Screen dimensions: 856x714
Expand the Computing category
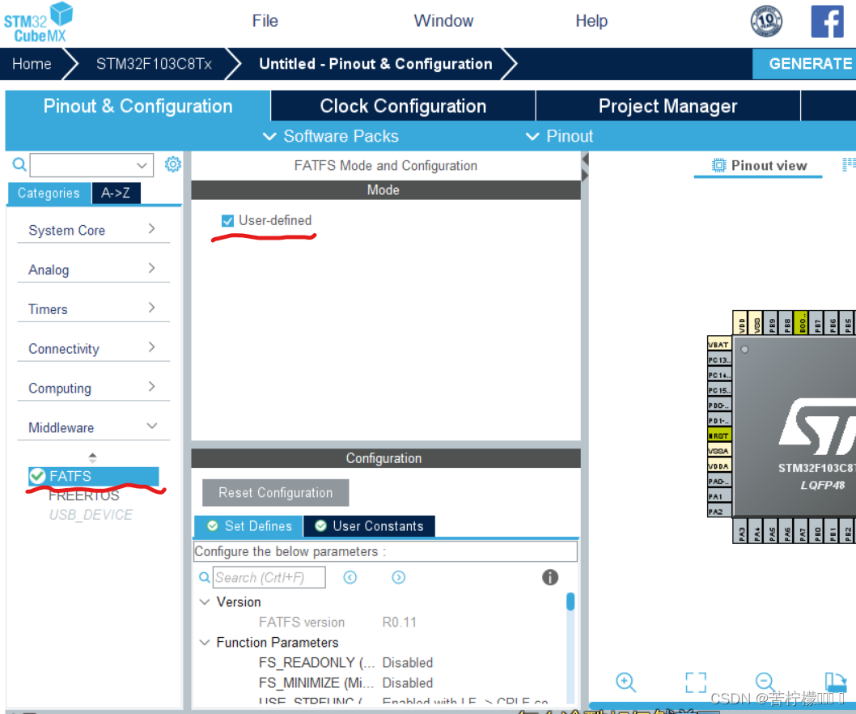(93, 388)
